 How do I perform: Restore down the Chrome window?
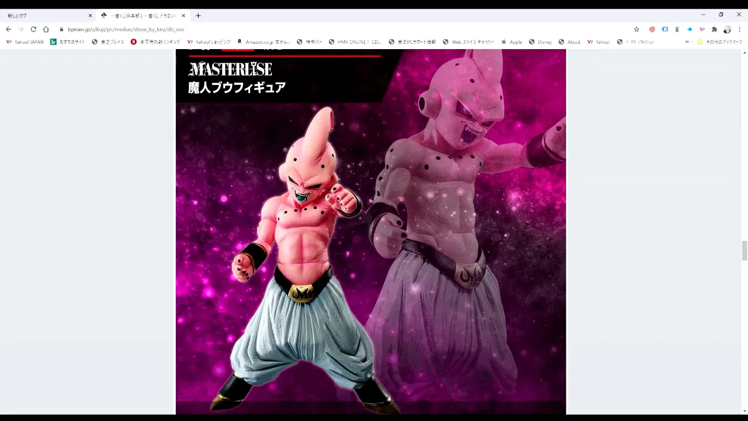coord(721,15)
